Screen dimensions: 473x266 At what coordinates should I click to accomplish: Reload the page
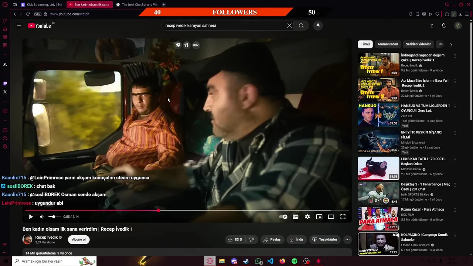click(x=28, y=14)
